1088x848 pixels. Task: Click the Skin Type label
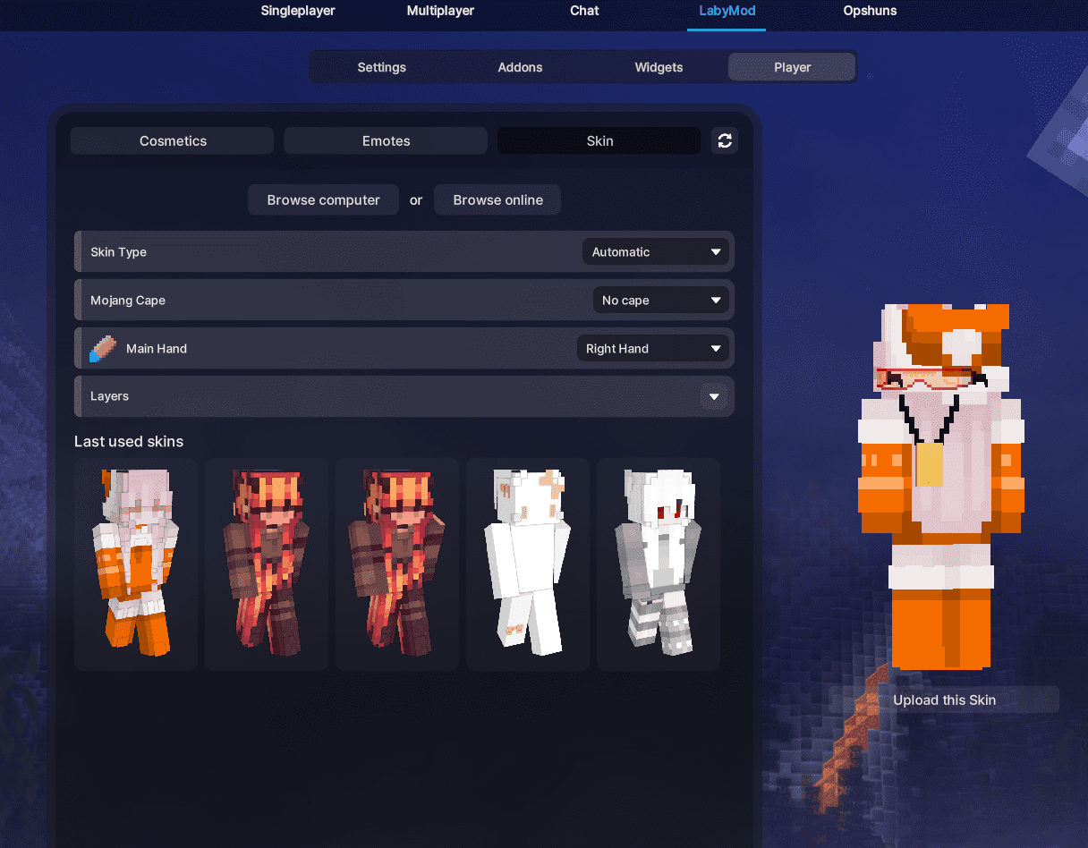click(118, 251)
